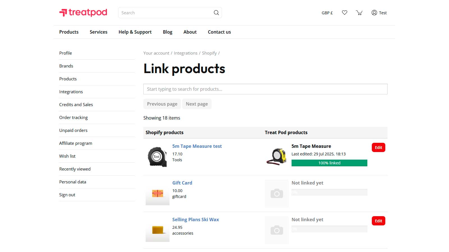Click Not linked yet beside Gift Card

pyautogui.click(x=307, y=183)
